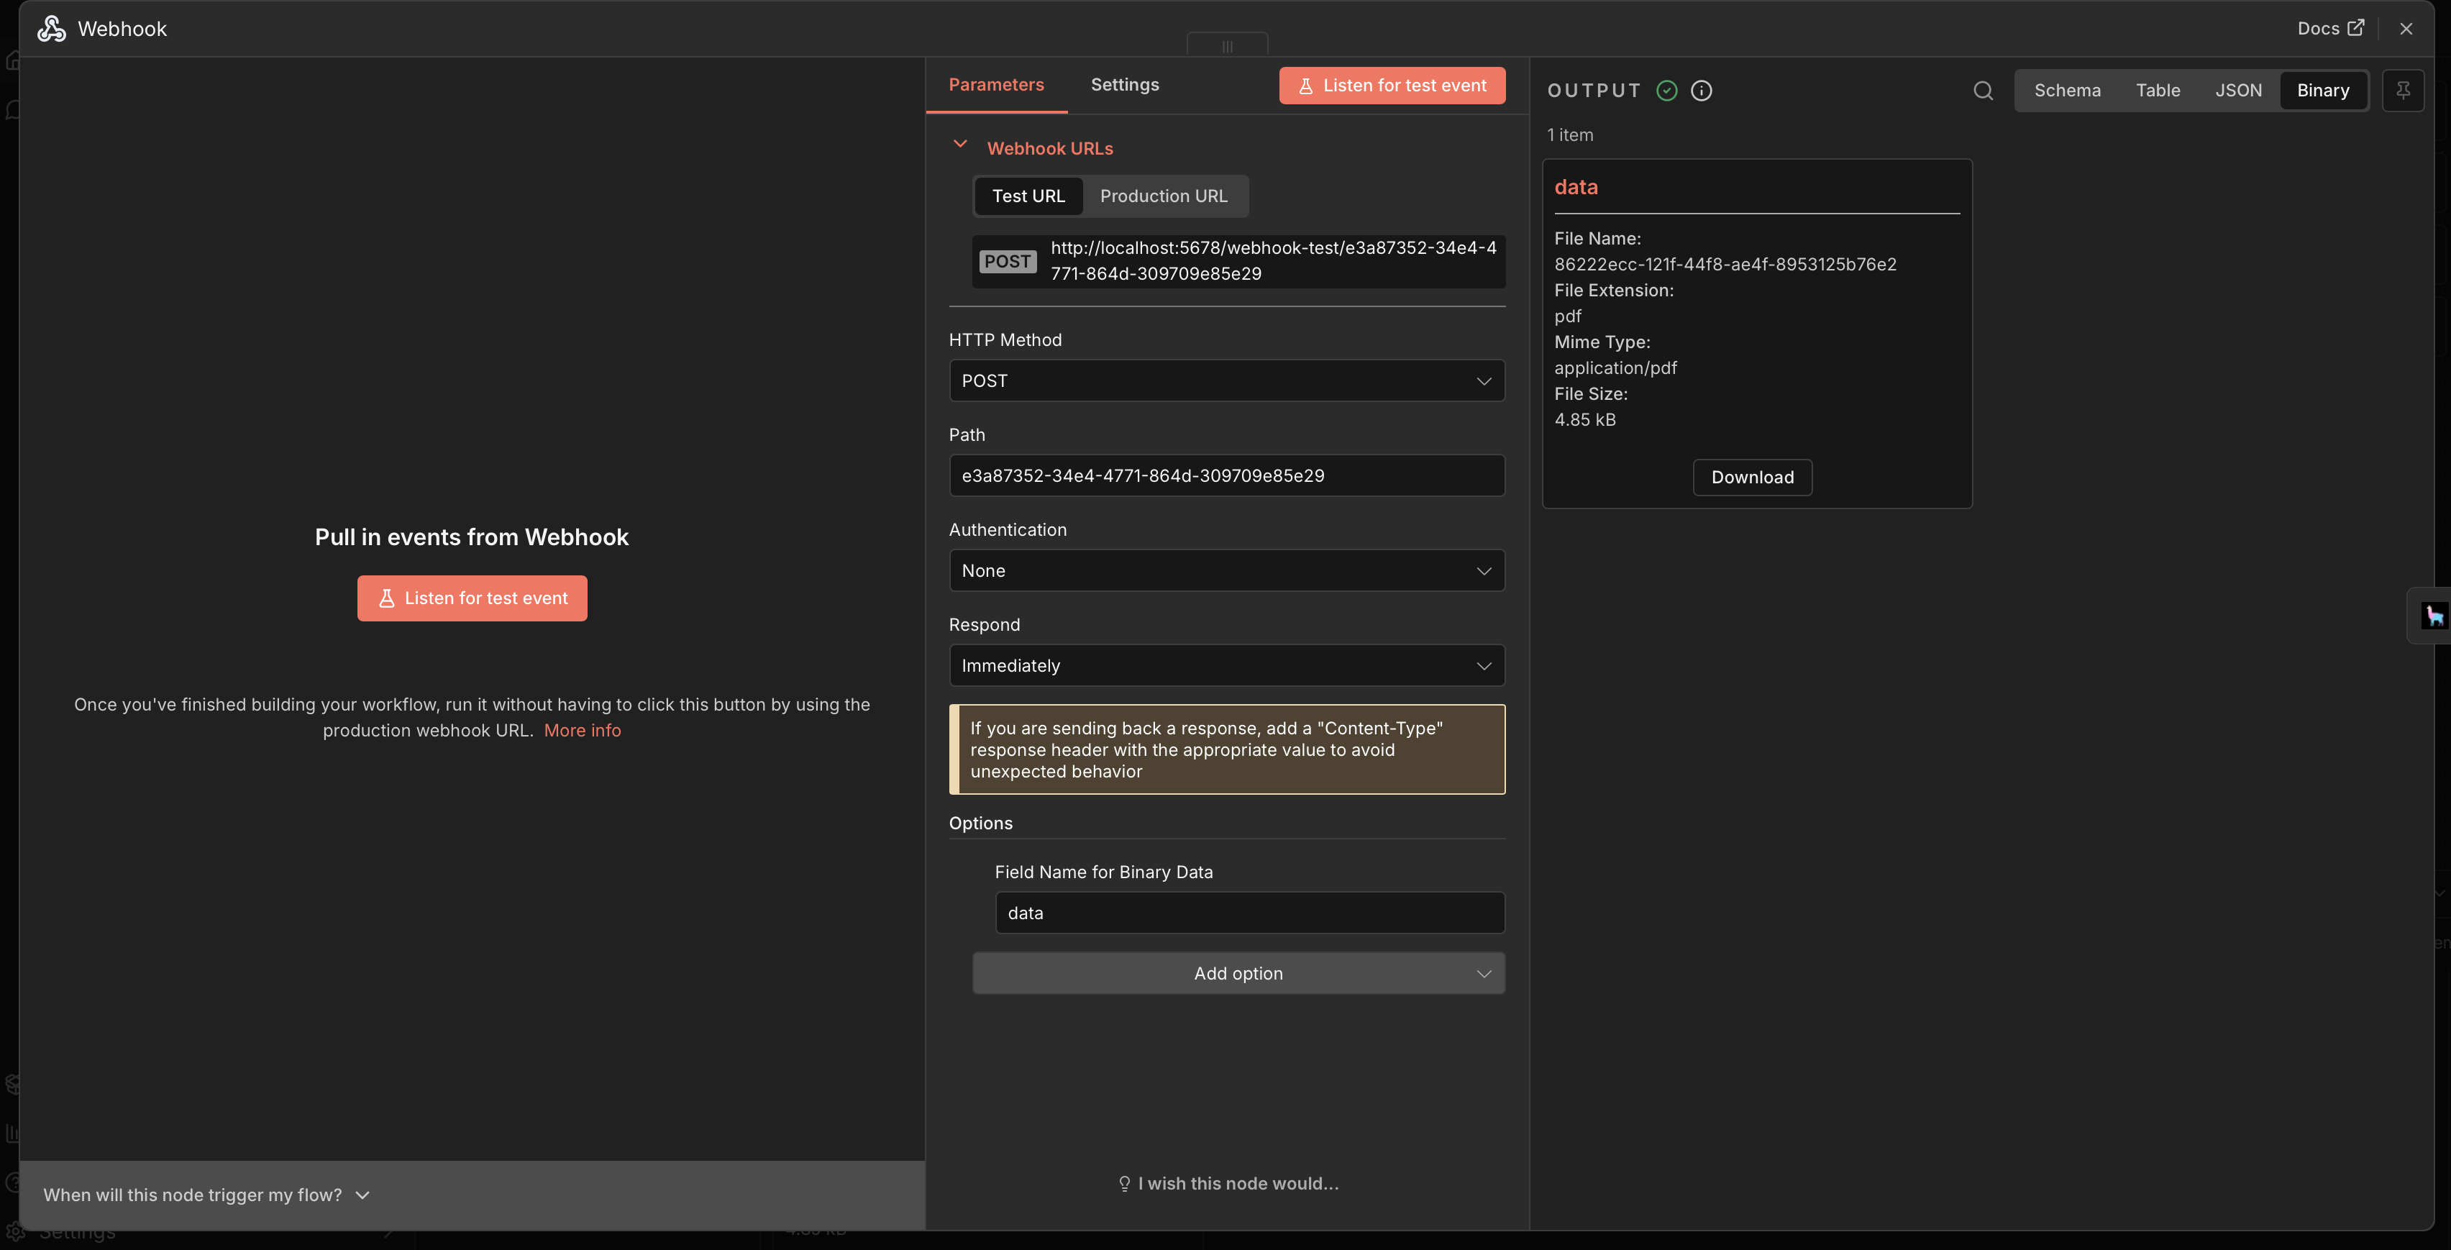Click the success checkmark icon next to OUTPUT

tap(1666, 91)
